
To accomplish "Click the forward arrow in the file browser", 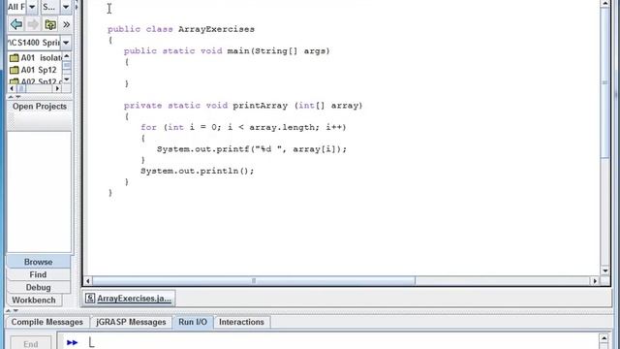I will [x=34, y=24].
